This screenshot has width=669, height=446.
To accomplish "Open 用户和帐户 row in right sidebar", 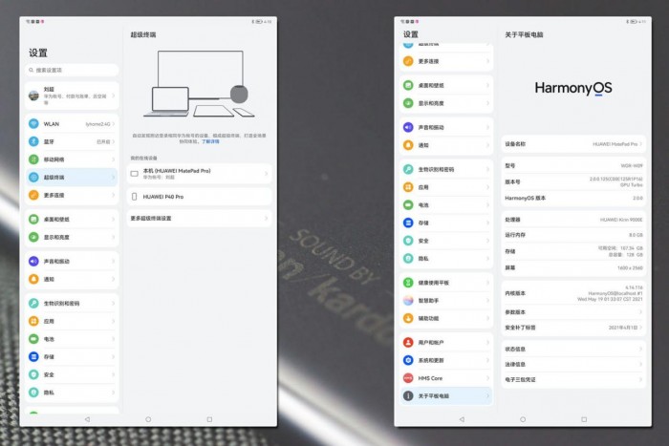I will tap(446, 342).
